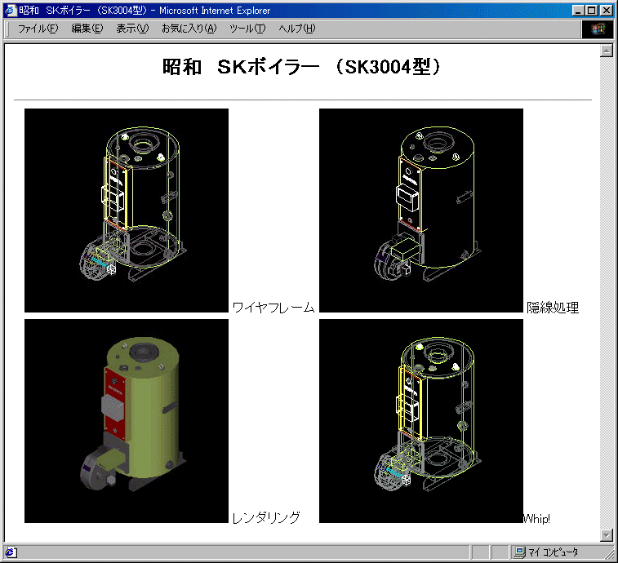
Task: Open the 編集(E) menu
Action: pyautogui.click(x=87, y=29)
